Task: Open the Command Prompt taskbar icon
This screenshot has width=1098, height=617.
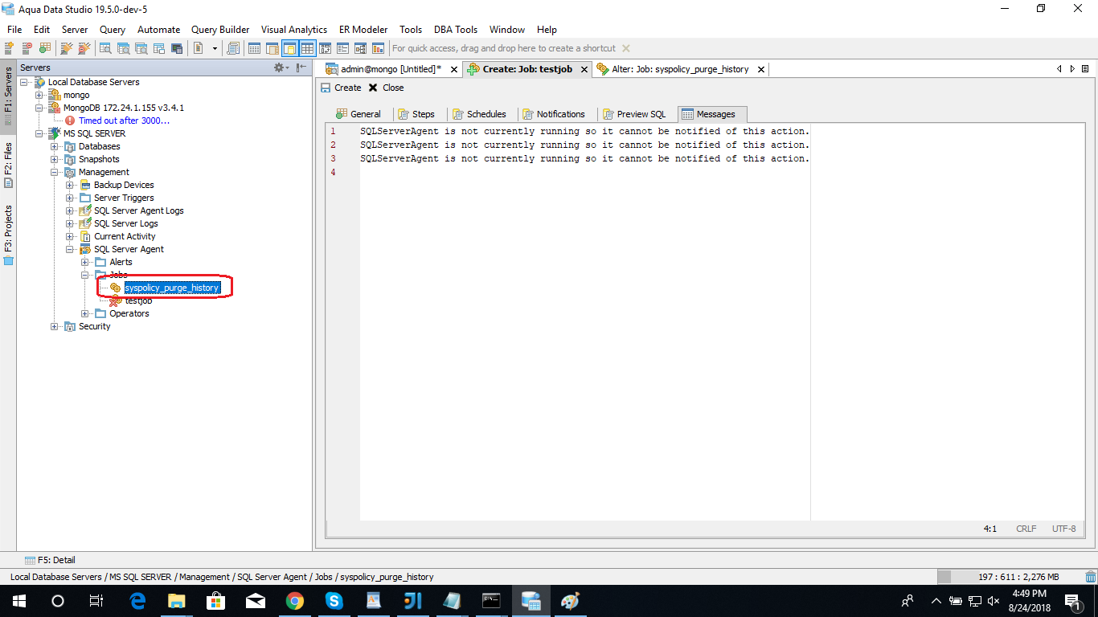Action: (491, 600)
